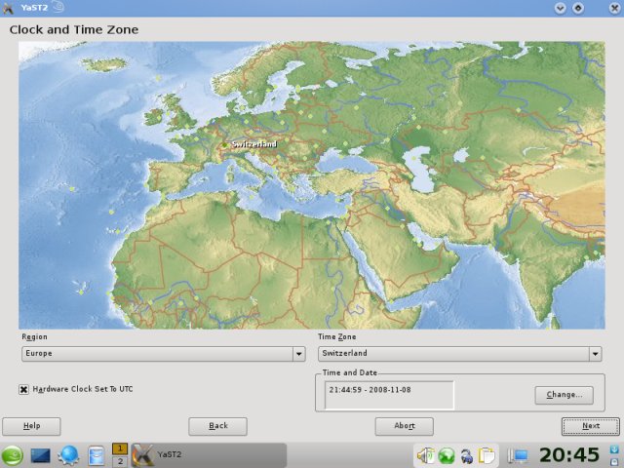Go Back to previous step
The image size is (624, 468).
217,426
